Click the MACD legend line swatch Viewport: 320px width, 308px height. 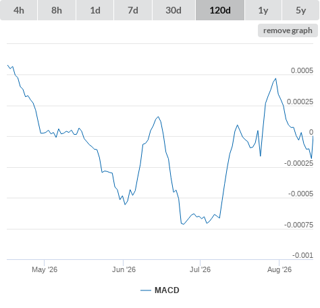(x=146, y=290)
